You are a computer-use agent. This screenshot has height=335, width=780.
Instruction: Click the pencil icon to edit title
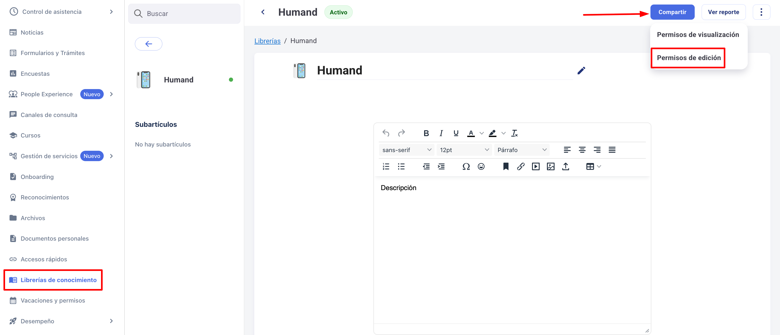coord(581,70)
